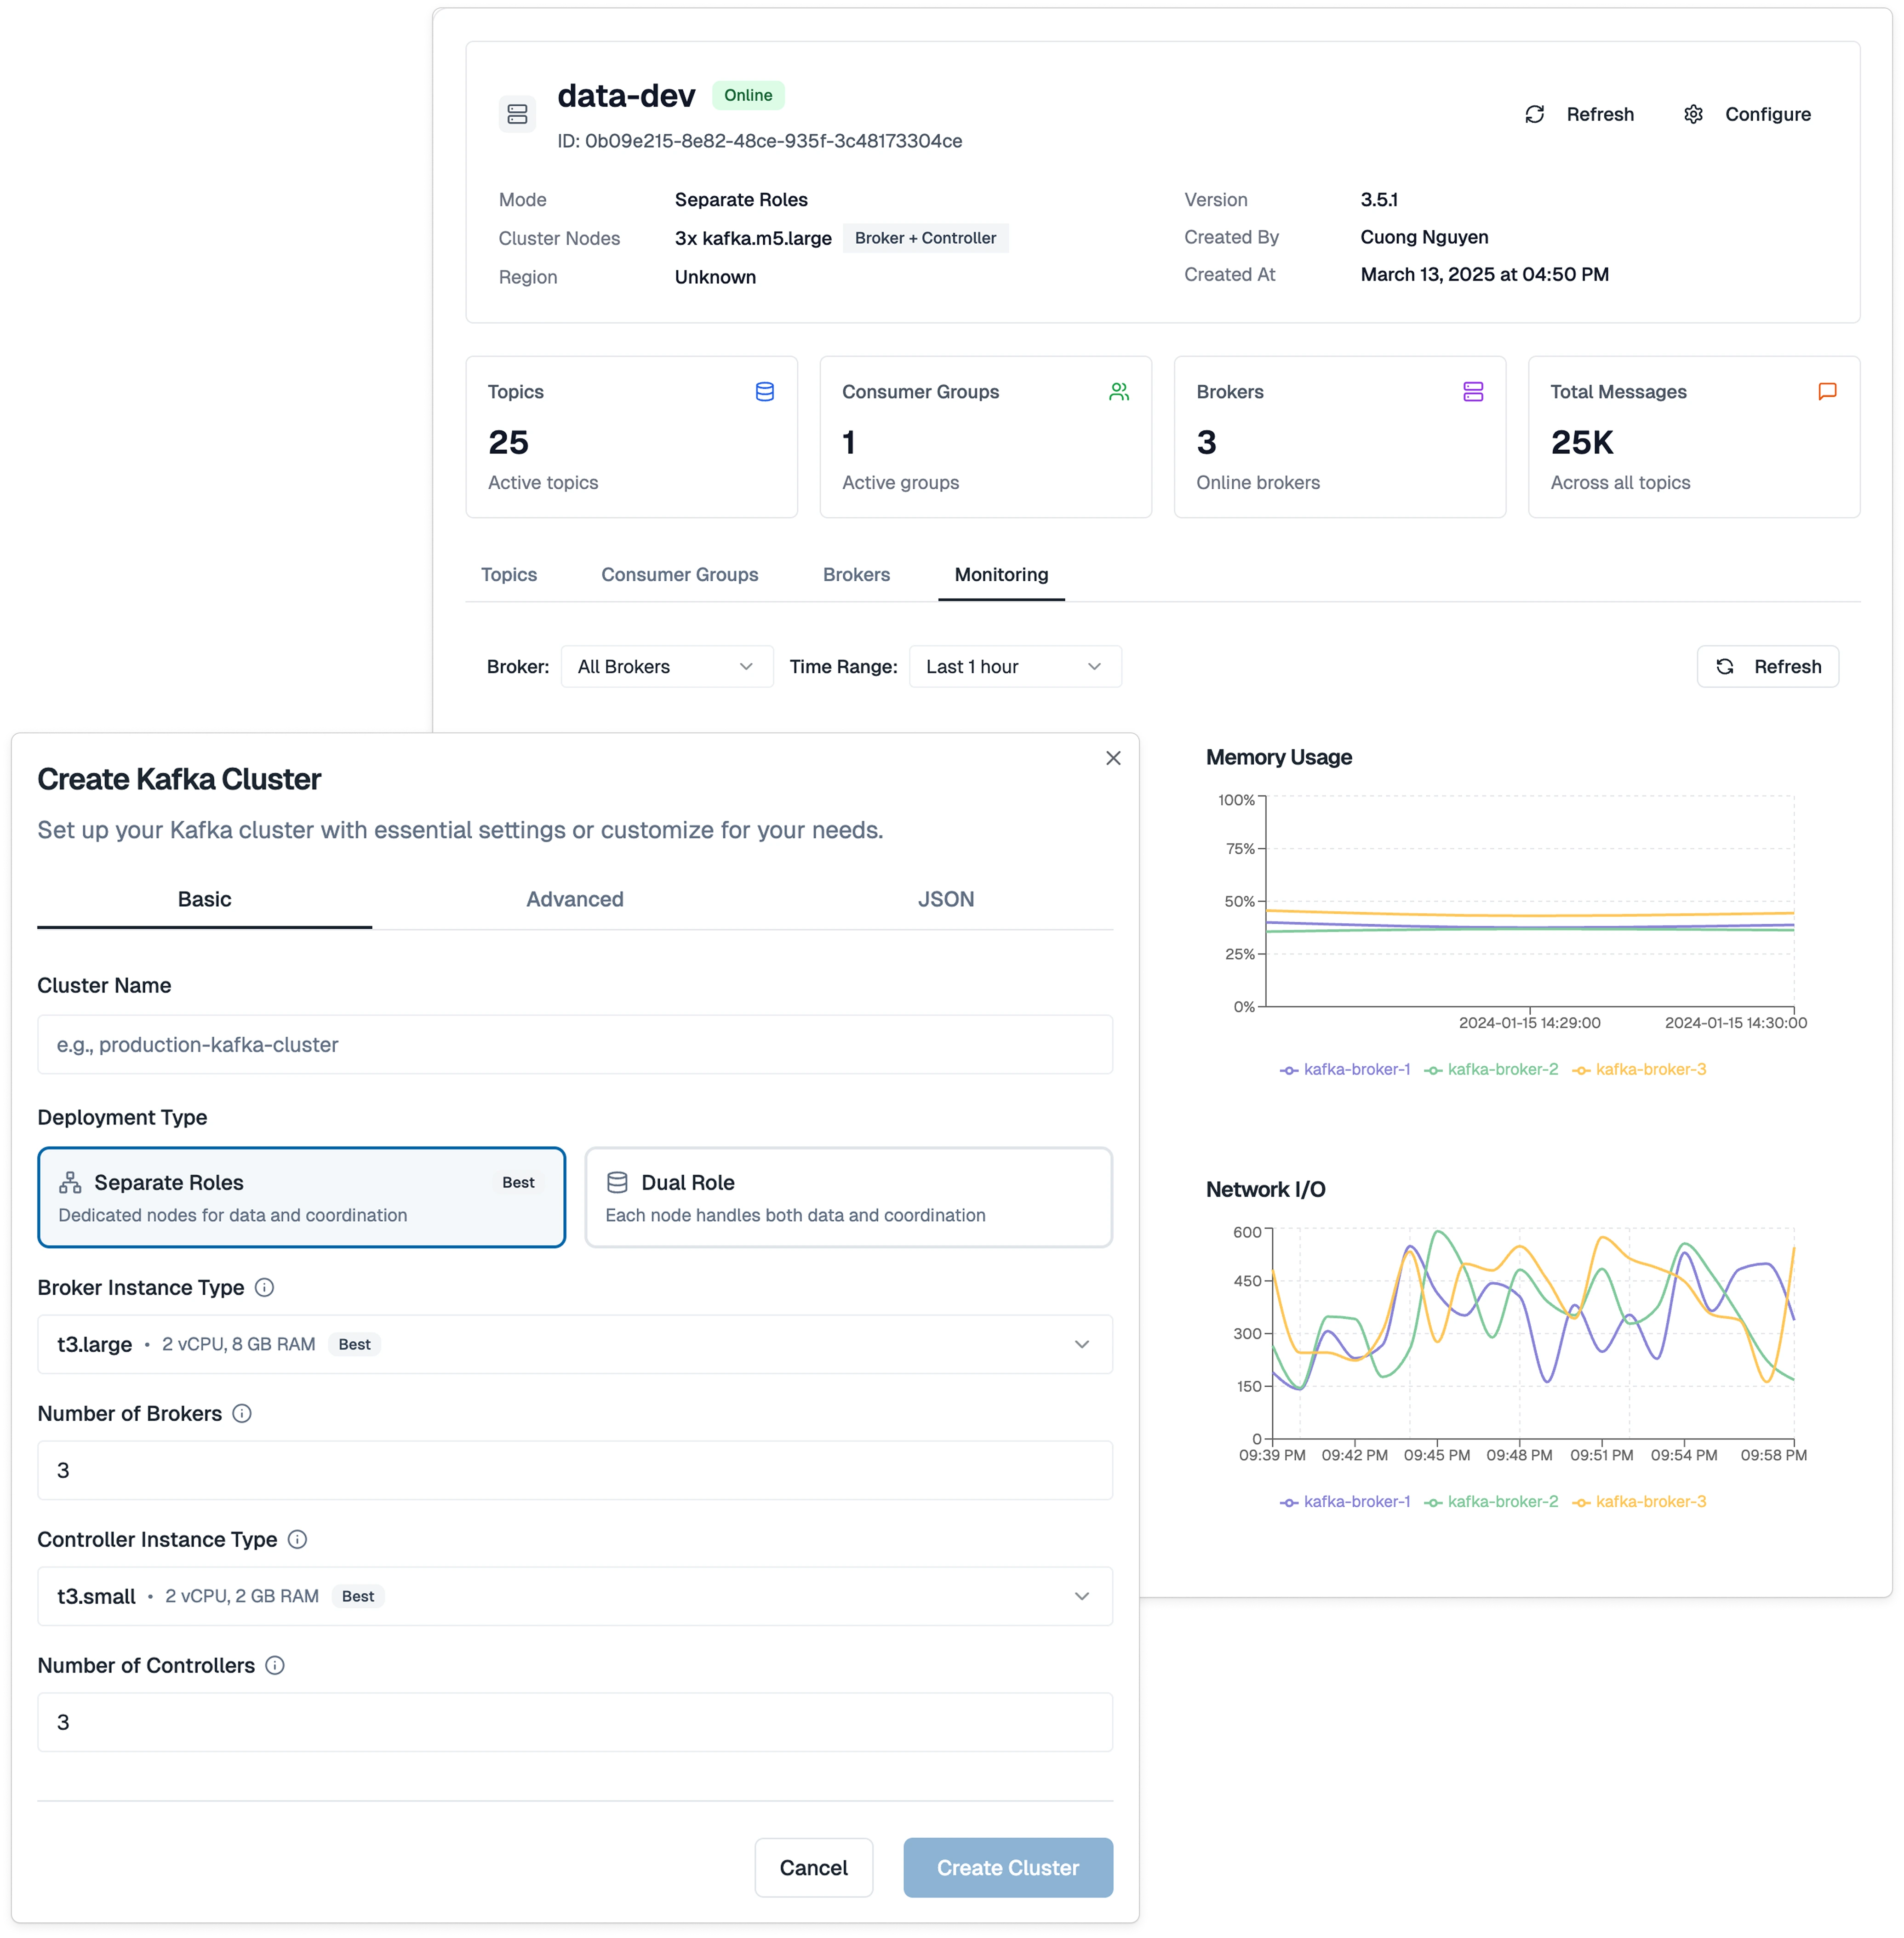The height and width of the screenshot is (1938, 1904).
Task: Select the Separate Roles deployment type
Action: 301,1197
